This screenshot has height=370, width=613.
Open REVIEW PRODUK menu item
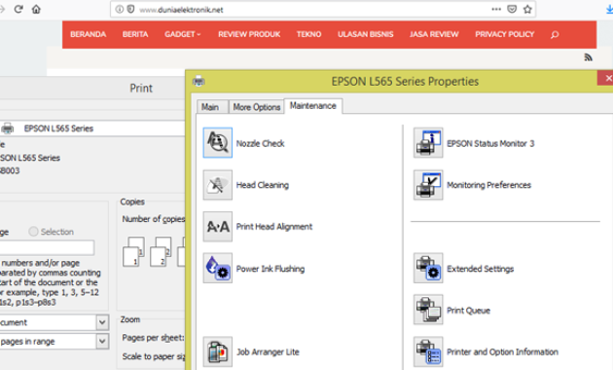coord(249,34)
